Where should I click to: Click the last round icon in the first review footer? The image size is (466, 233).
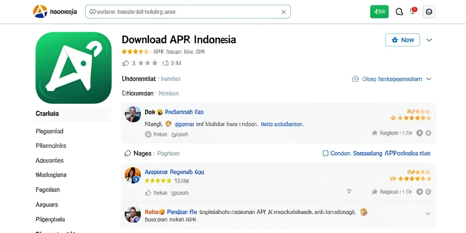pyautogui.click(x=428, y=133)
